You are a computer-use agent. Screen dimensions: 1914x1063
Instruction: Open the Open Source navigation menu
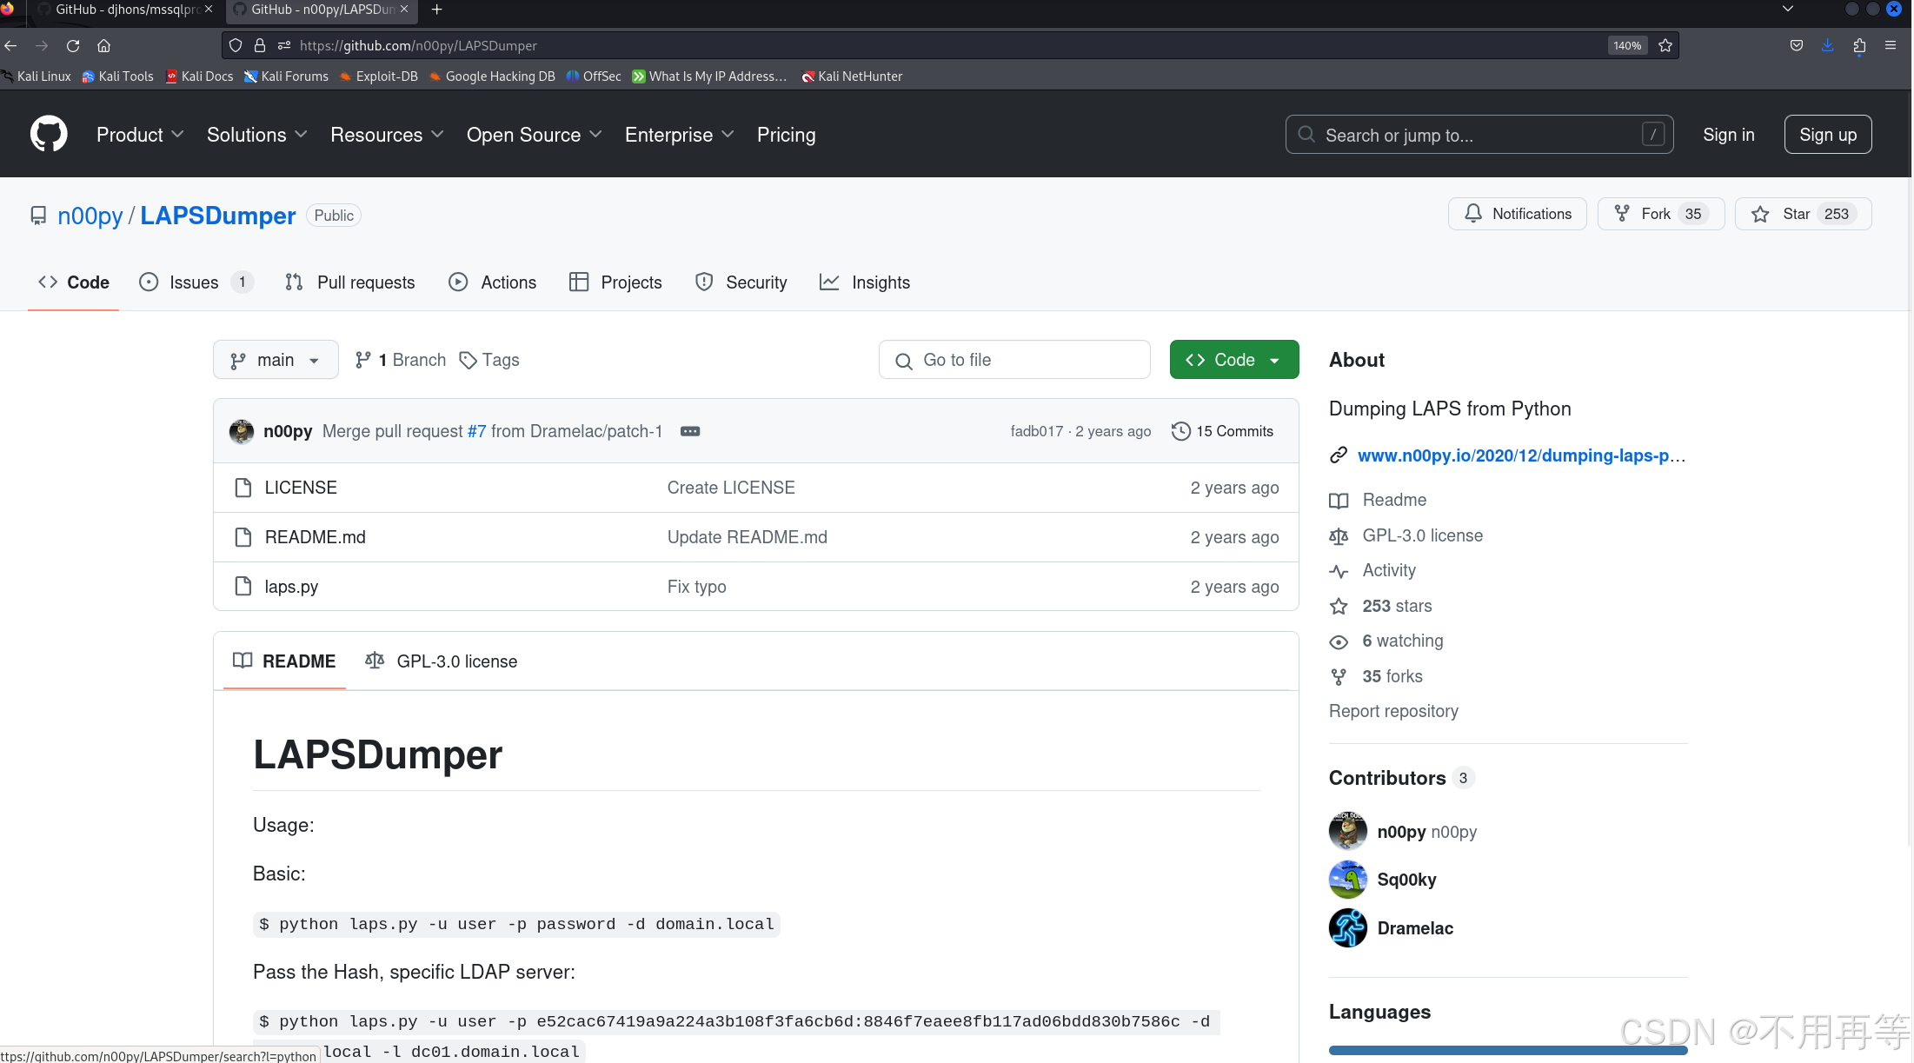tap(534, 135)
